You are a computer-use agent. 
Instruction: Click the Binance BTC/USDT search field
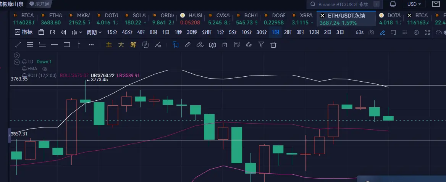(x=345, y=4)
